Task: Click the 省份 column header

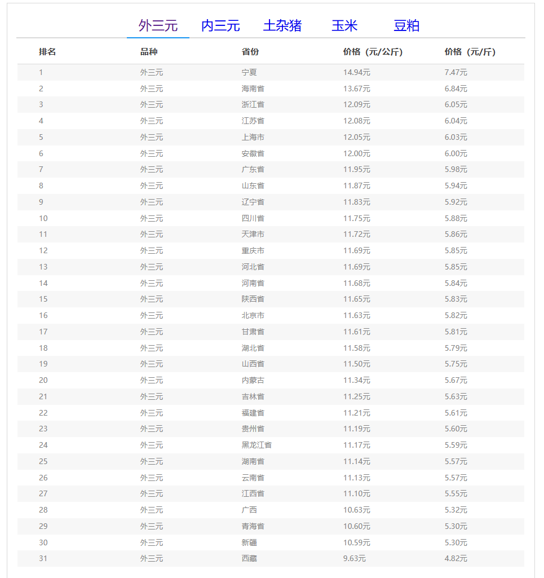Action: click(x=250, y=52)
